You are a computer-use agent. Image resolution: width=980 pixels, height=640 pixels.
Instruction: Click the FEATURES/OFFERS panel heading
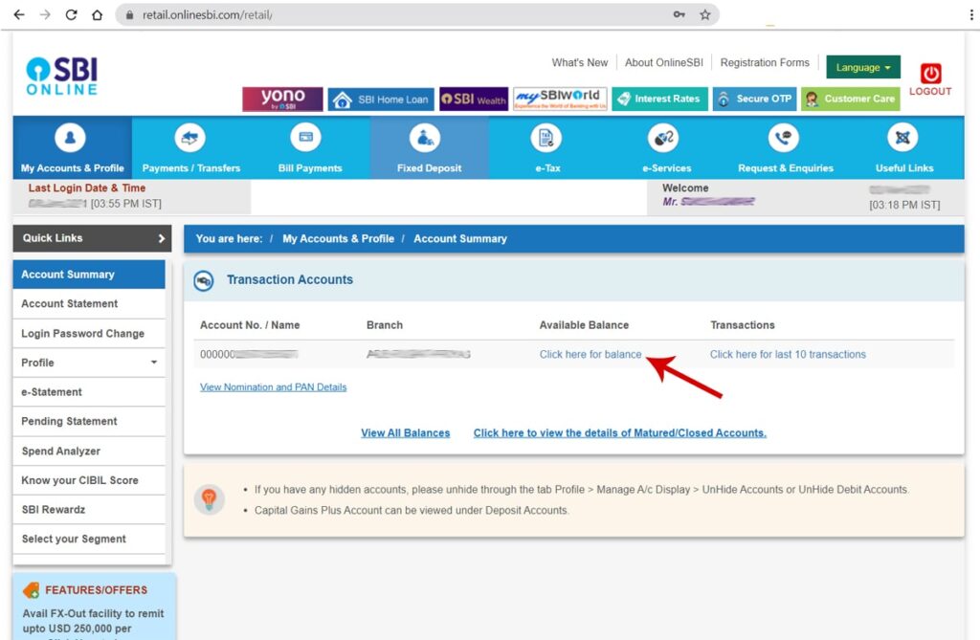pyautogui.click(x=96, y=590)
